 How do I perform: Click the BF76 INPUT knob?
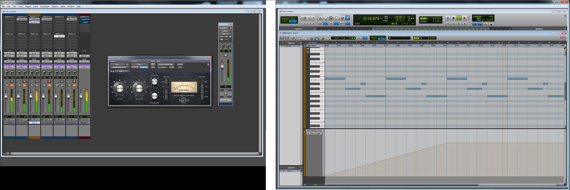[x=120, y=88]
